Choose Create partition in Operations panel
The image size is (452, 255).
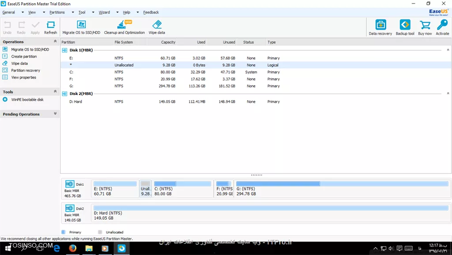point(24,56)
